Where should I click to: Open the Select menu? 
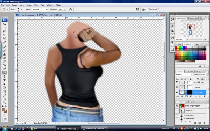(x=29, y=5)
